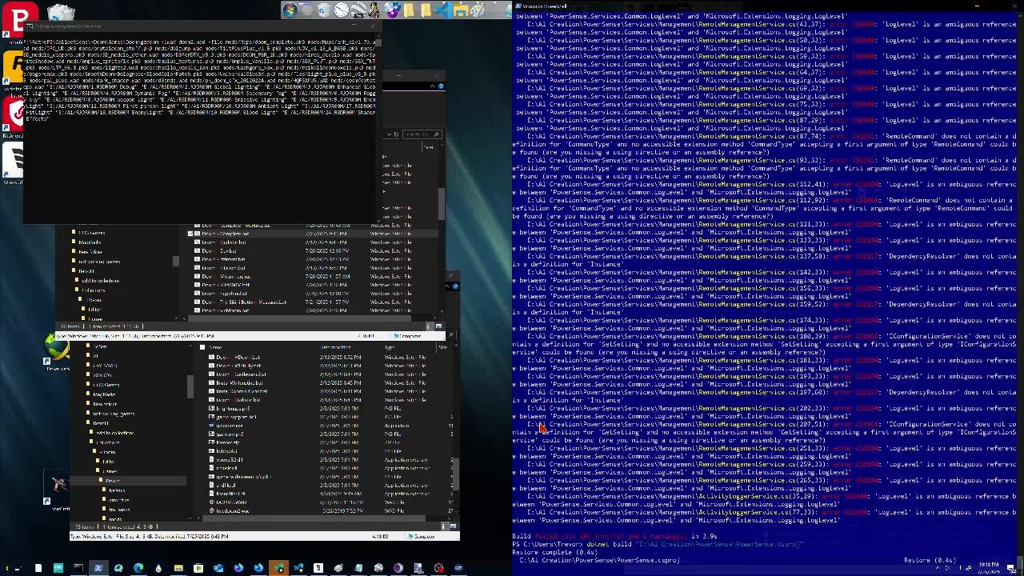Open the clock icon in the top dock
Image resolution: width=1024 pixels, height=576 pixels.
pos(342,10)
